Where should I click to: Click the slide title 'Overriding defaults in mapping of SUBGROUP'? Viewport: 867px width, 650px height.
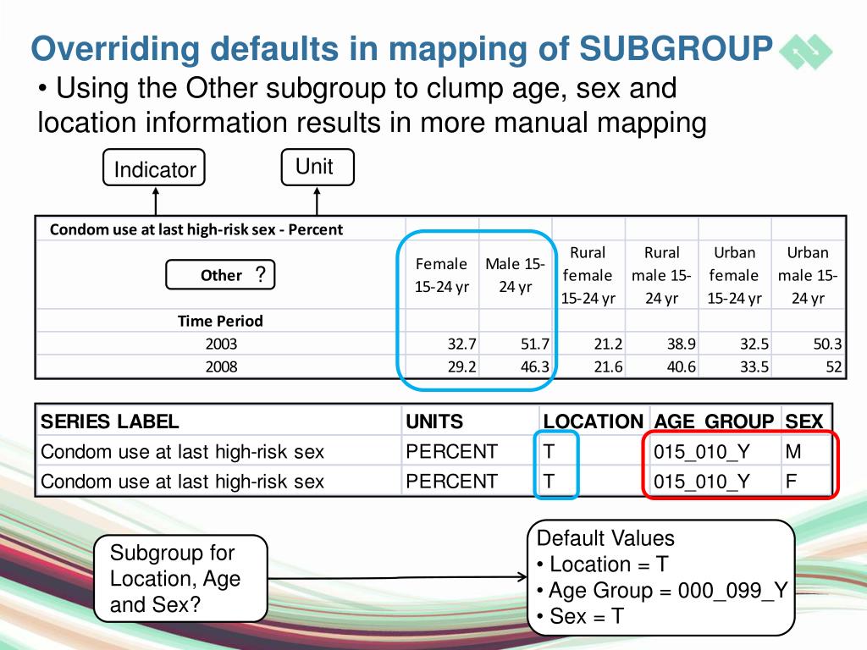click(402, 48)
